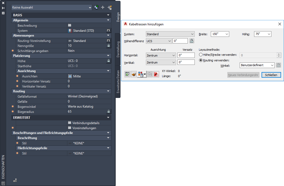
Task: Switch to the Erweiterte Daten tab
Action: pos(118,82)
